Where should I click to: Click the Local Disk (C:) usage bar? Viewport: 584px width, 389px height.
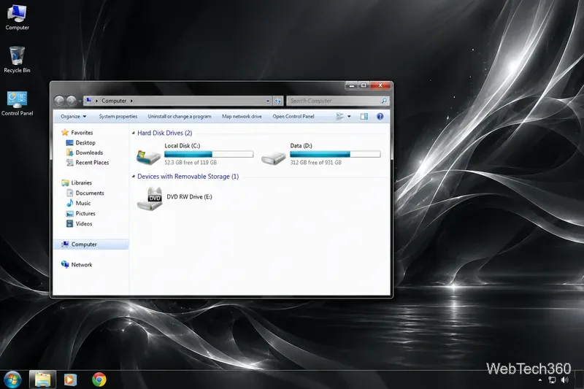coord(209,154)
